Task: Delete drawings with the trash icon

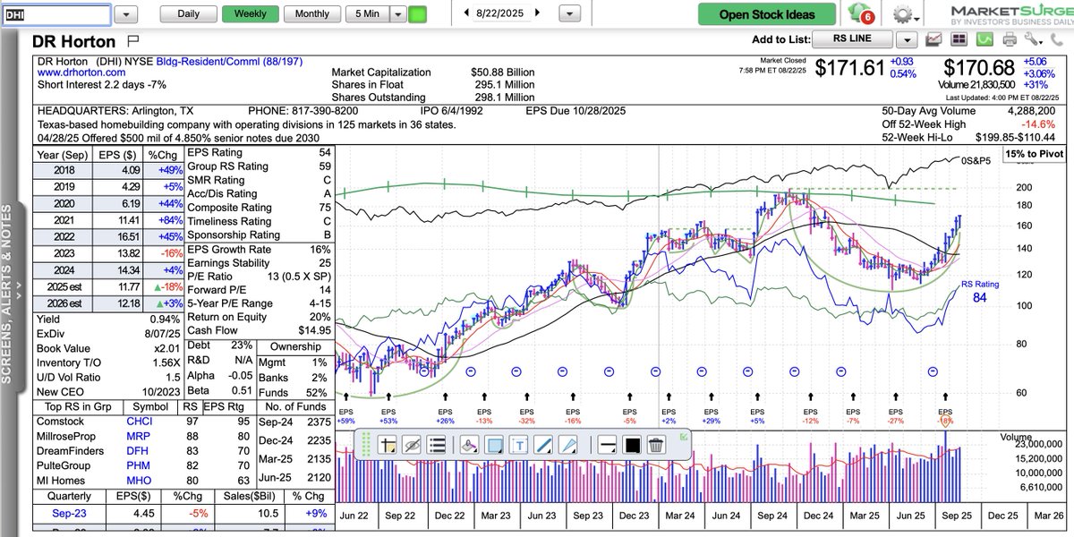Action: pyautogui.click(x=656, y=445)
